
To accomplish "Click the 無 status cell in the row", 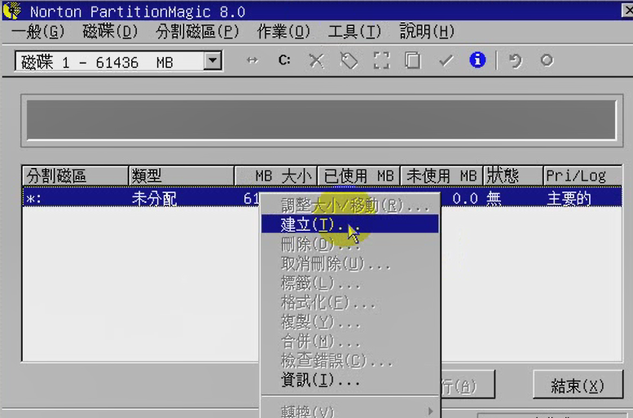I will tap(495, 199).
